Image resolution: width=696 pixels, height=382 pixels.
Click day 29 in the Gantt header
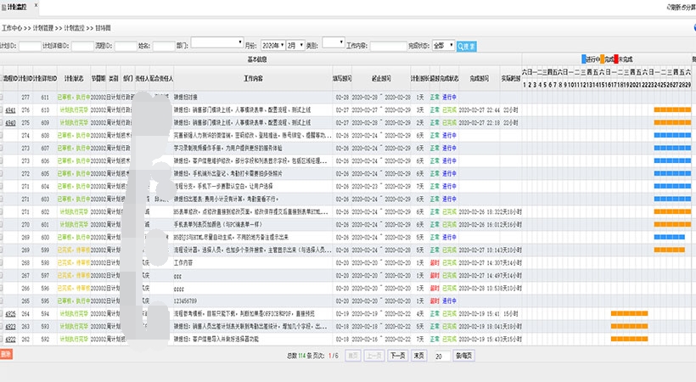[688, 85]
